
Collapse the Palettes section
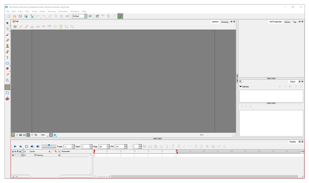[x=241, y=87]
